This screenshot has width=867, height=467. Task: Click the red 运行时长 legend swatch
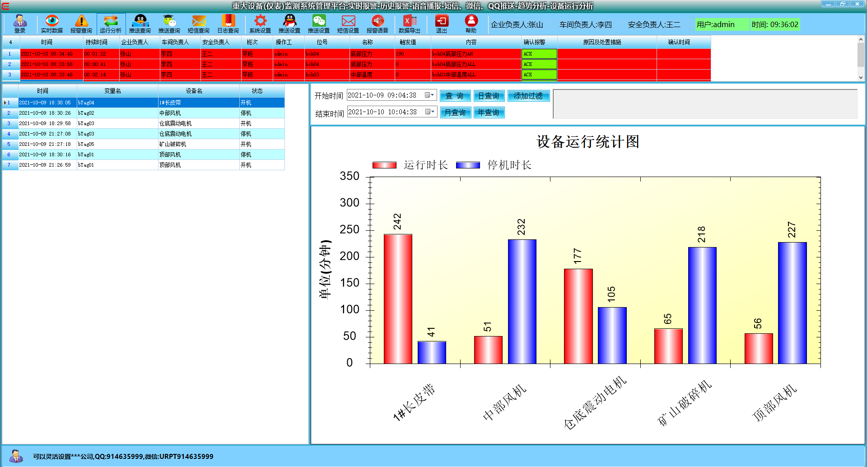coord(384,165)
